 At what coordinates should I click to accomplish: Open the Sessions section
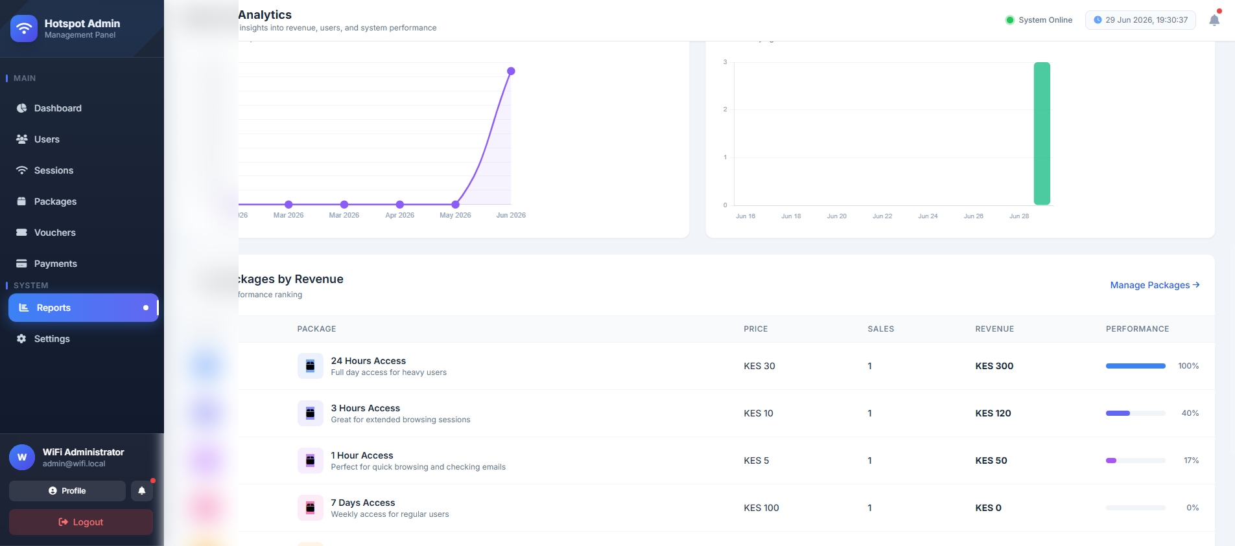(83, 170)
